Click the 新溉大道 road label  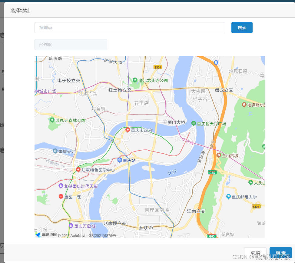(x=113, y=62)
